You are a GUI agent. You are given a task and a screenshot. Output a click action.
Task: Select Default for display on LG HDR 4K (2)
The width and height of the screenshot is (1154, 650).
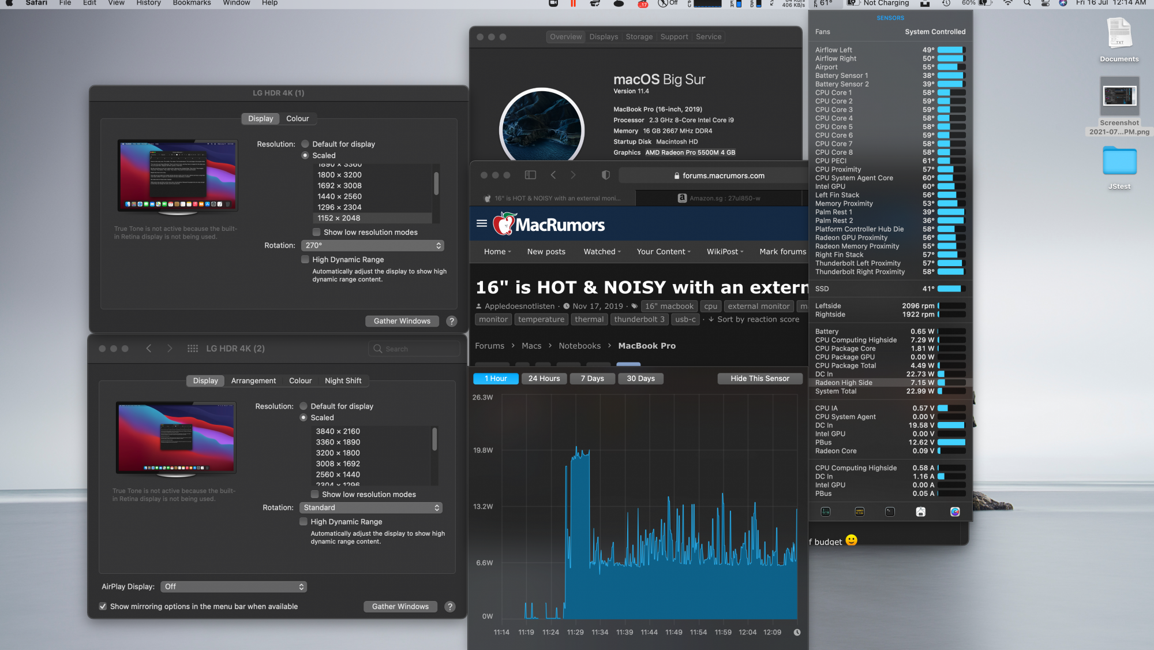coord(304,406)
